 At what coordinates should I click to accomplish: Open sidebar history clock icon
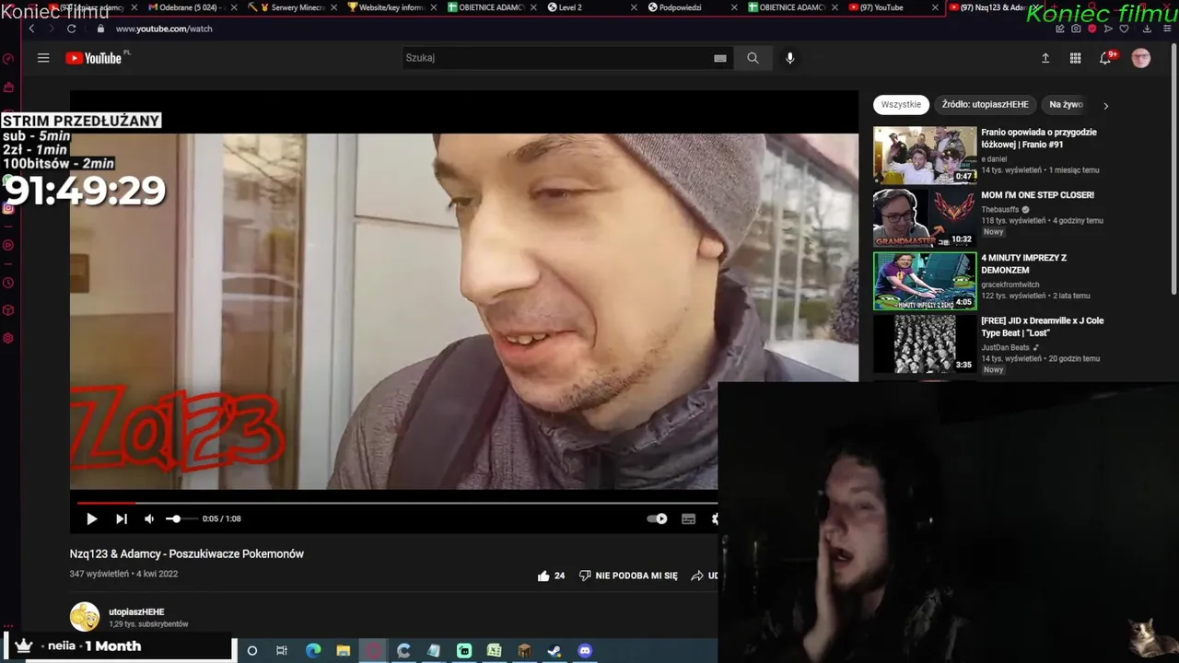pos(8,283)
